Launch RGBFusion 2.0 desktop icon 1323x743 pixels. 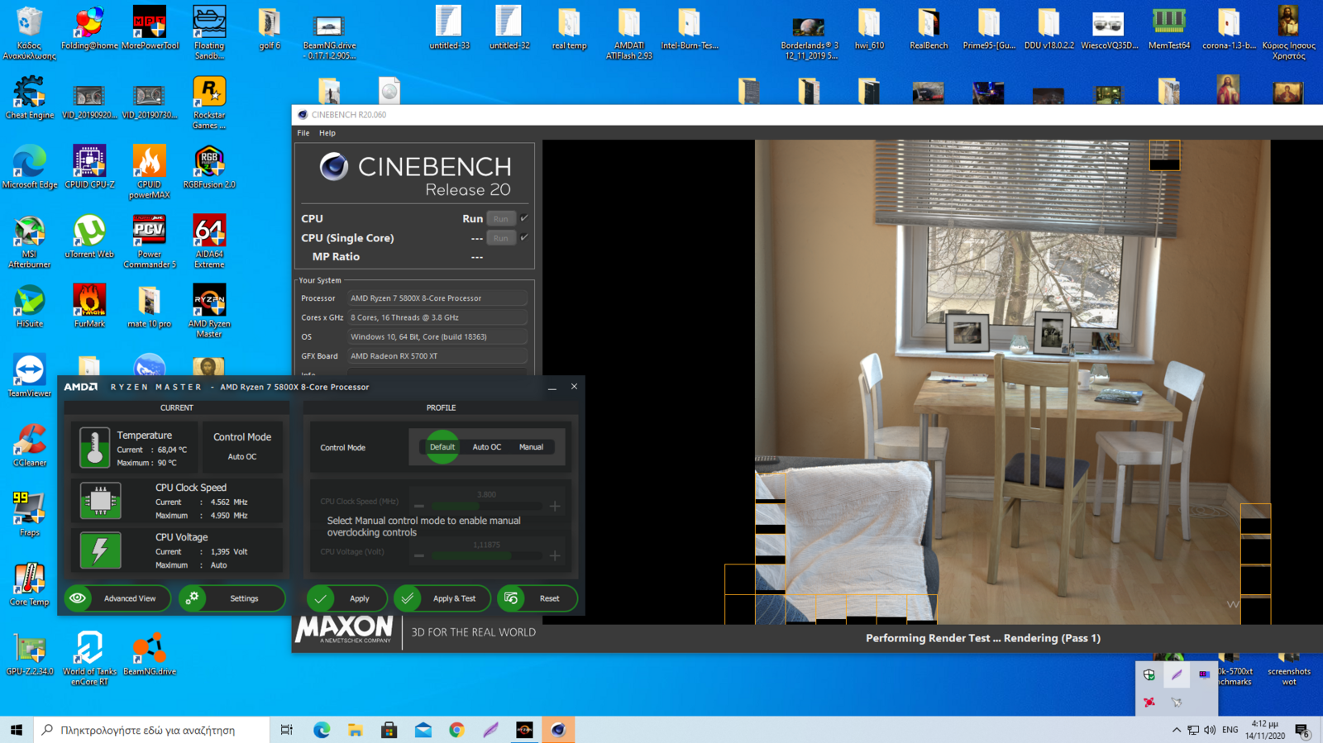click(x=209, y=167)
